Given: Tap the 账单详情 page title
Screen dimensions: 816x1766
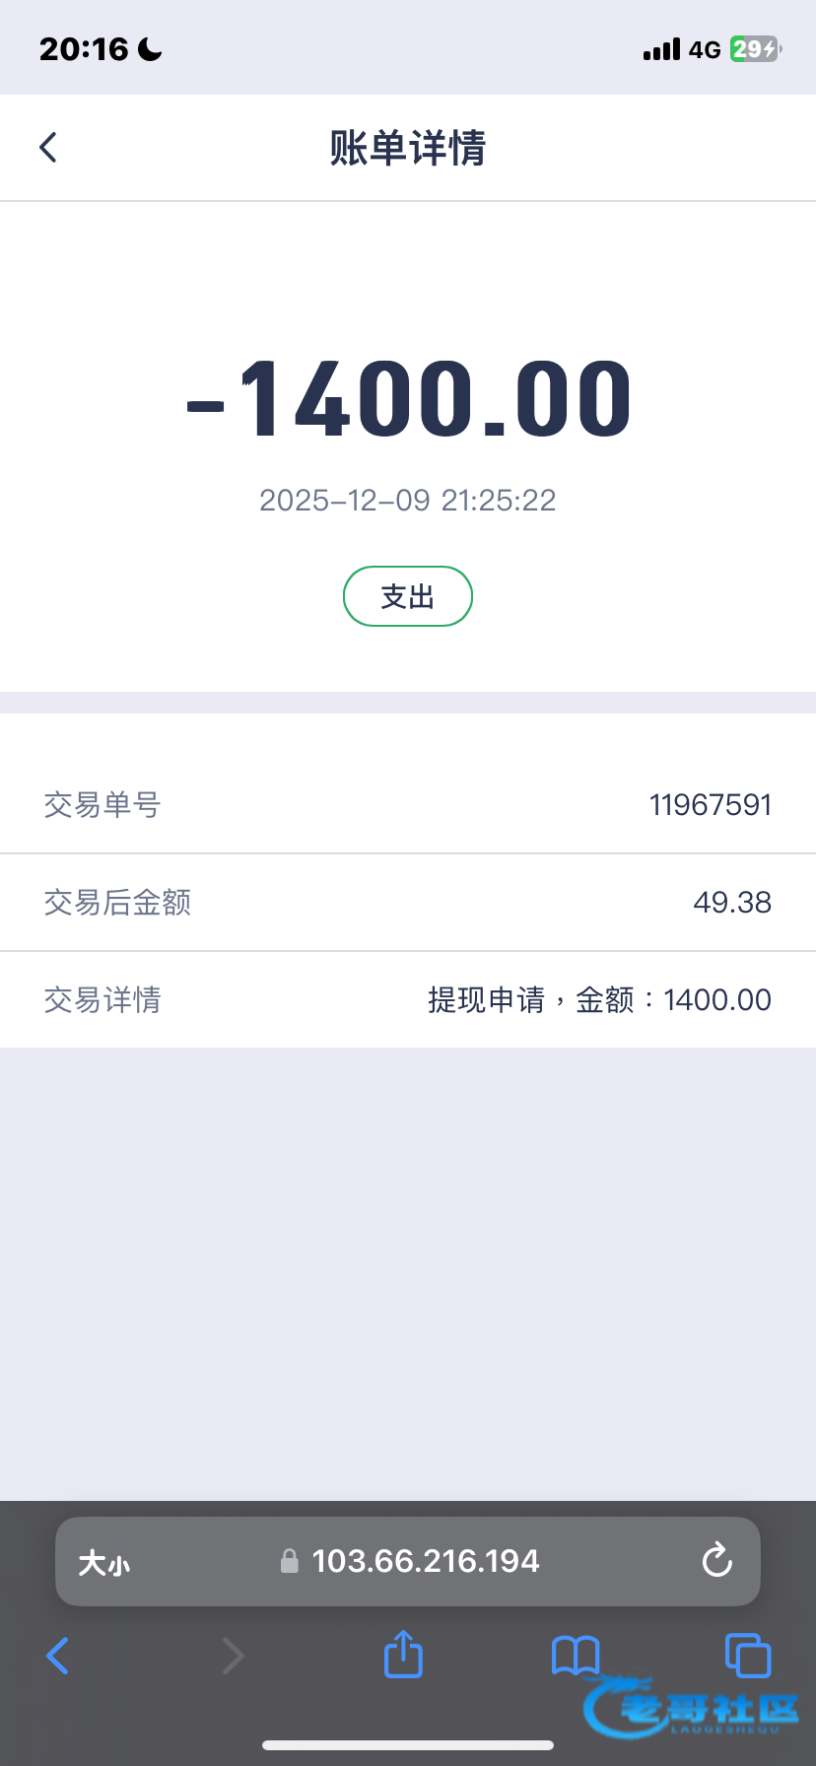Looking at the screenshot, I should pos(408,148).
